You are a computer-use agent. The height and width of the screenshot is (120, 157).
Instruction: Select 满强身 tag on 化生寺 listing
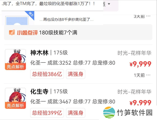point(76,113)
